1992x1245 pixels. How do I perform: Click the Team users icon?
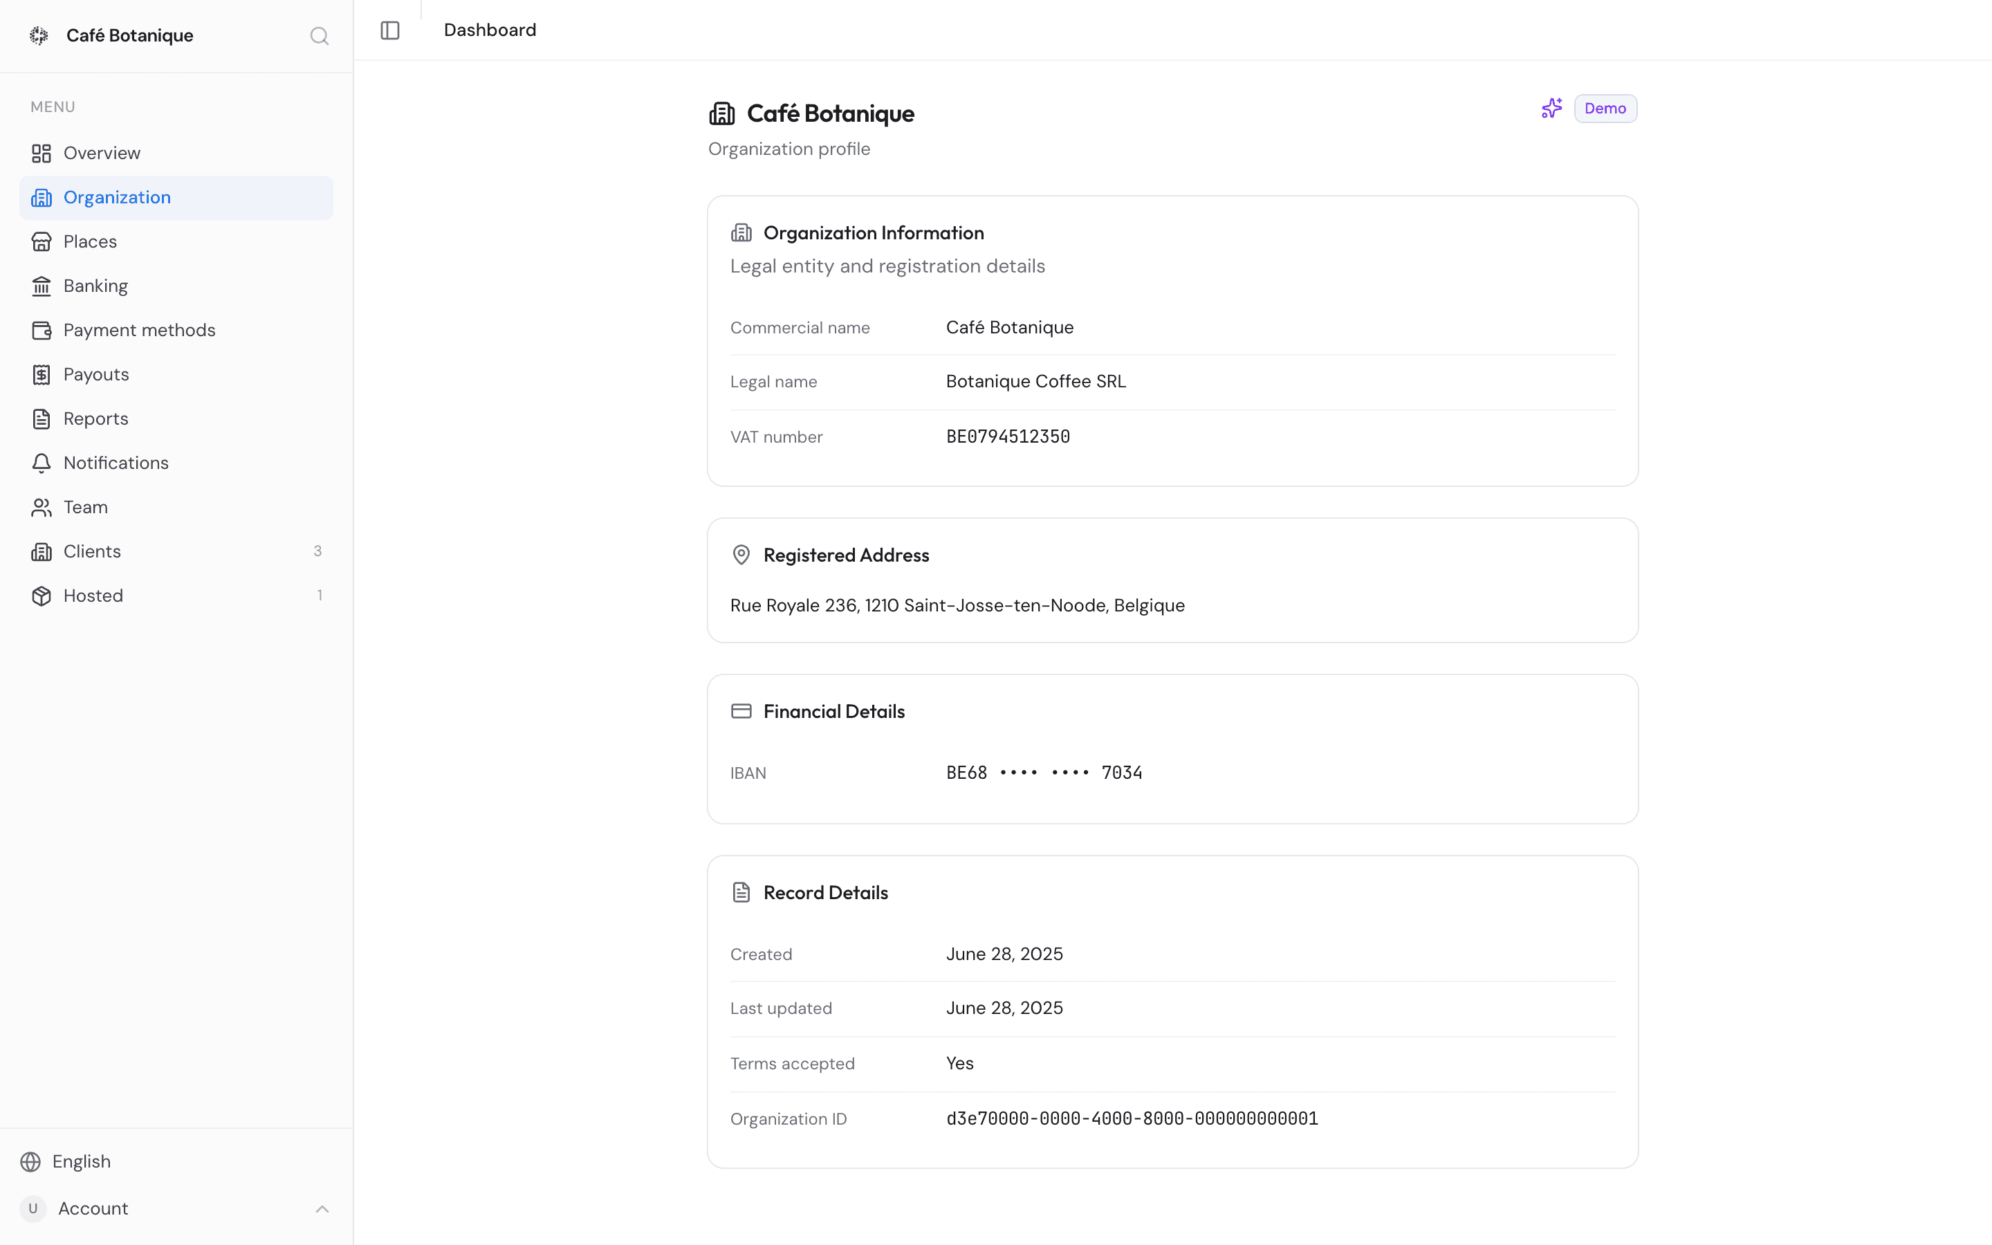point(41,507)
